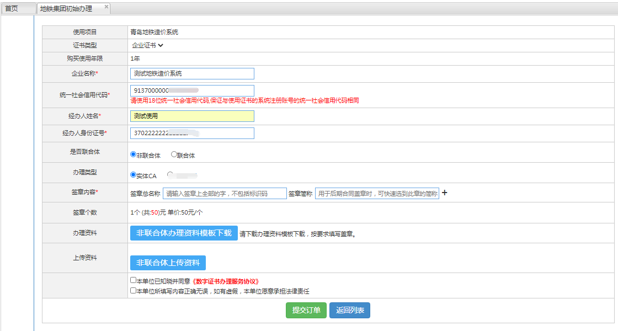This screenshot has width=618, height=331.
Task: Click the 签章简称 input field
Action: [x=377, y=194]
